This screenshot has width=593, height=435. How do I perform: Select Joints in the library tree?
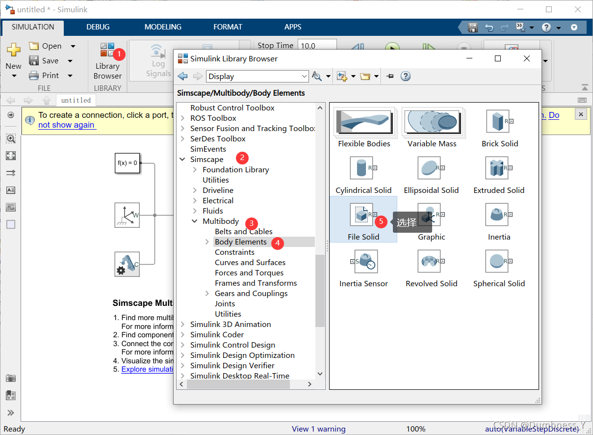tap(225, 304)
